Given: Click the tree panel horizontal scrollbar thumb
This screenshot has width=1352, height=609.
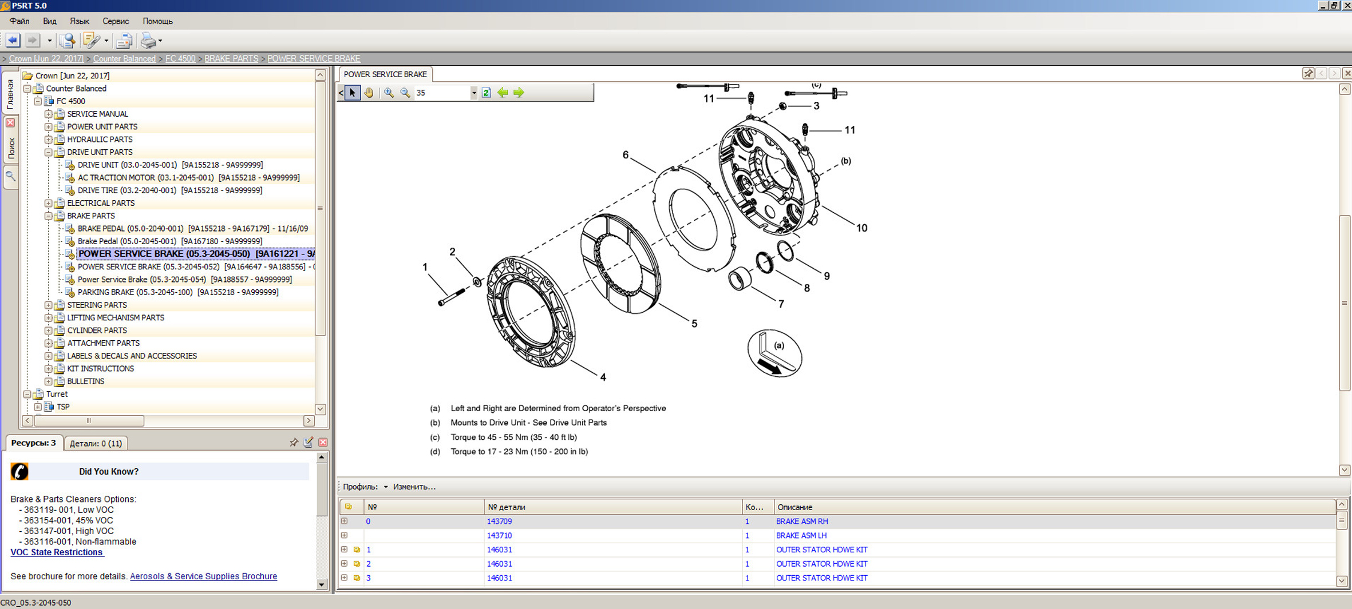Looking at the screenshot, I should click(x=89, y=421).
